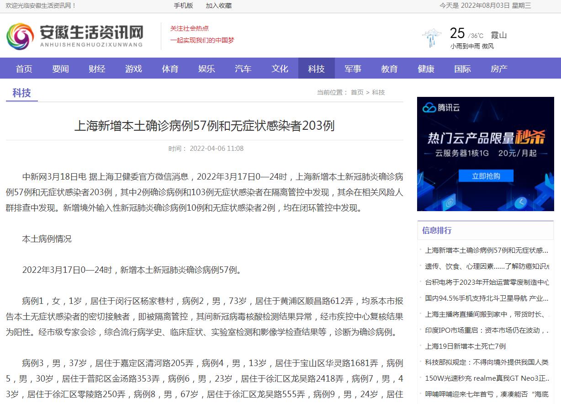
Task: Click the city name 霞山 in weather
Action: point(499,35)
